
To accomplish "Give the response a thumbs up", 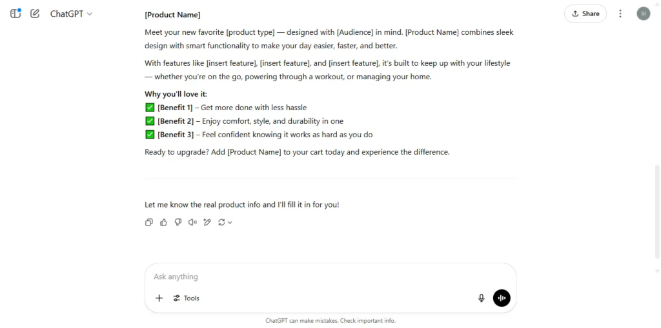I will (x=163, y=222).
